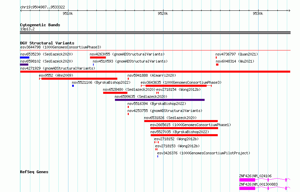Open the nsv4271929 (gnomADStructuralVariants) label

(x=58, y=68)
